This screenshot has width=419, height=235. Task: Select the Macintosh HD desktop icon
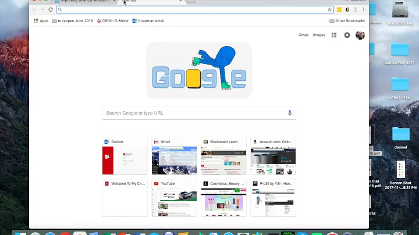400,13
